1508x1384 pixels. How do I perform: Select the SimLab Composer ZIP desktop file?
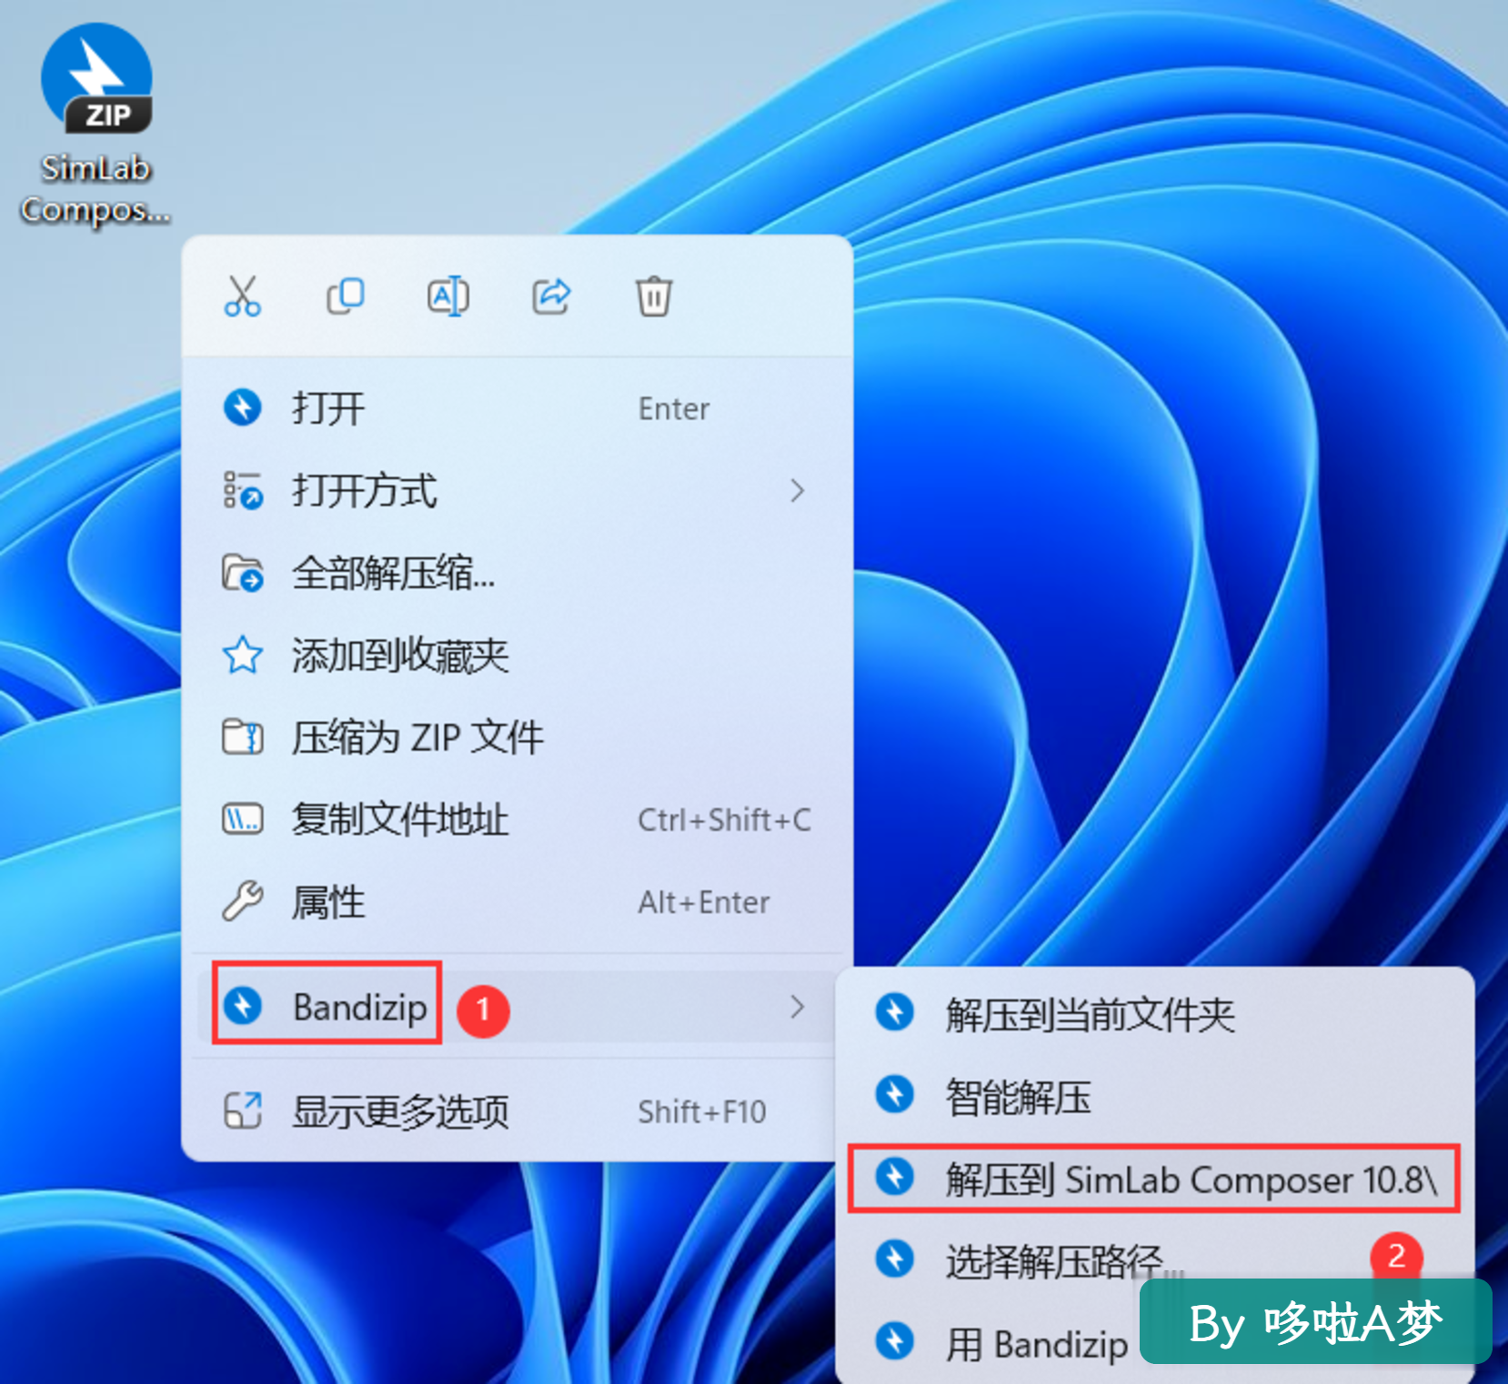coord(96,125)
